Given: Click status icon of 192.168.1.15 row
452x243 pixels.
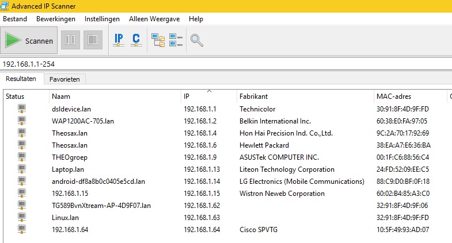Looking at the screenshot, I should point(22,194).
